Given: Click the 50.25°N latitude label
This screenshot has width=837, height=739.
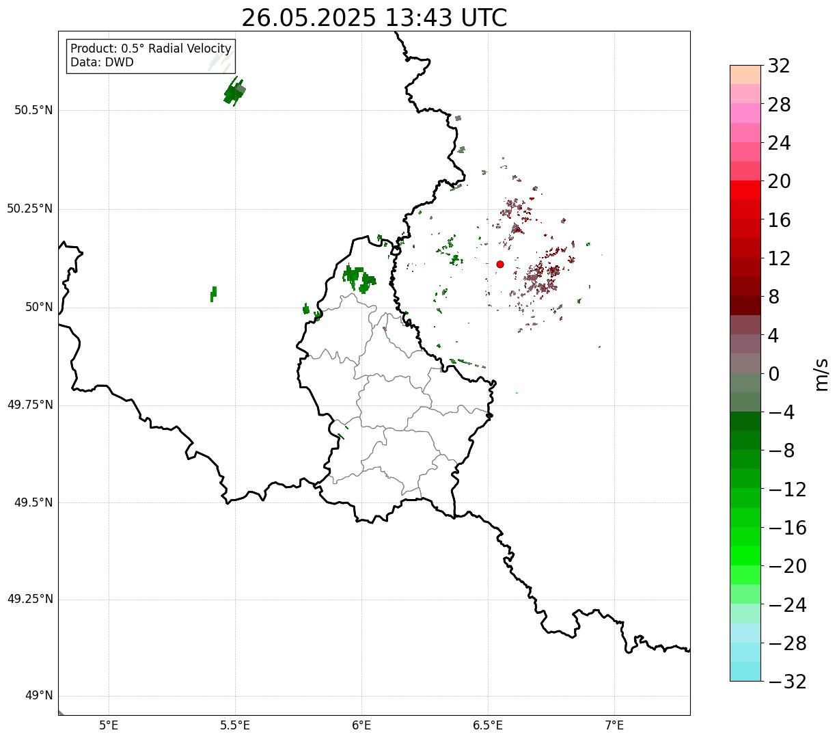Looking at the screenshot, I should tap(30, 209).
